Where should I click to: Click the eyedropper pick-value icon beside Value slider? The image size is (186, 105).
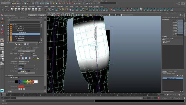[37, 69]
